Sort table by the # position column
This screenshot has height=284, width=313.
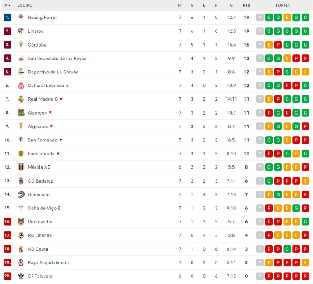(7, 5)
